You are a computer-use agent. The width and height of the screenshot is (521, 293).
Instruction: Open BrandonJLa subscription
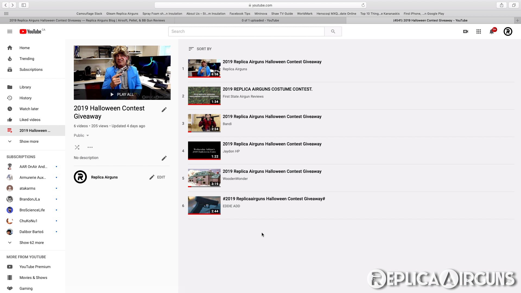[x=33, y=199]
